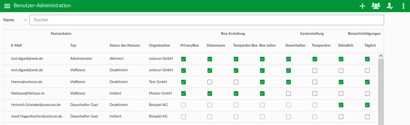The height and width of the screenshot is (125, 410).
Task: Click the scrollbar up arrow
Action: click(381, 56)
